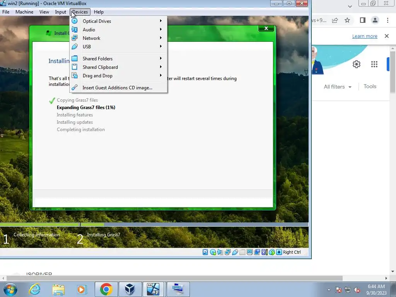The width and height of the screenshot is (396, 297).
Task: Open the File menu in VirtualBox
Action: click(x=6, y=12)
